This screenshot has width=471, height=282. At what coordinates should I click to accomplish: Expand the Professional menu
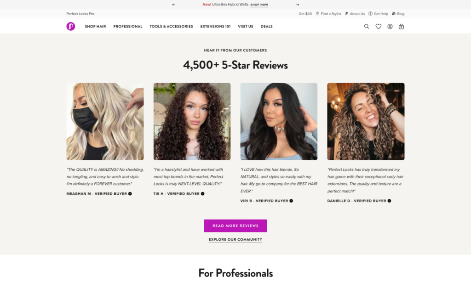pos(128,26)
